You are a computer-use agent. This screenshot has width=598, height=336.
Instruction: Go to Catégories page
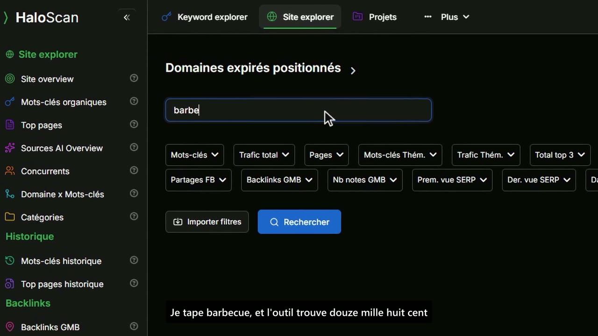click(42, 217)
